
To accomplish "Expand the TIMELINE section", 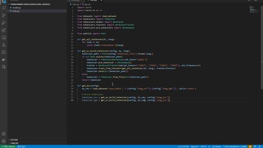I will [14, 143].
